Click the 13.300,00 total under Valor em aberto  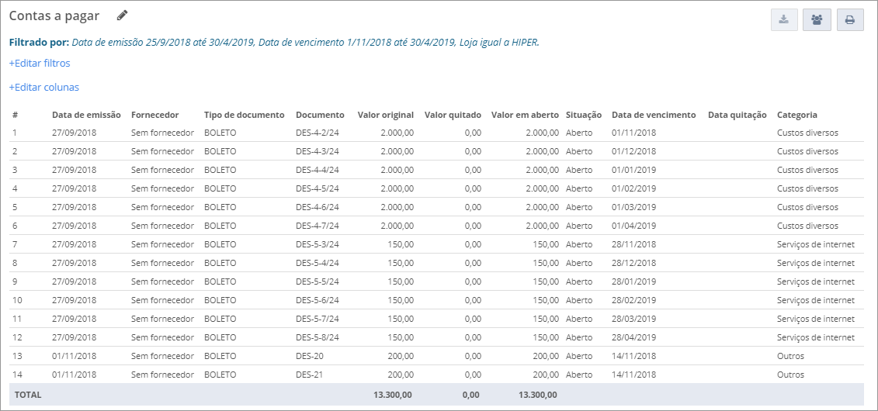point(538,394)
